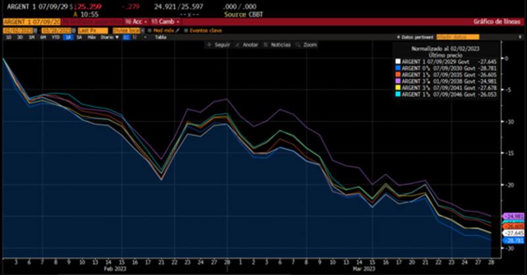
Task: Select the line chart type icon
Action: point(125,37)
